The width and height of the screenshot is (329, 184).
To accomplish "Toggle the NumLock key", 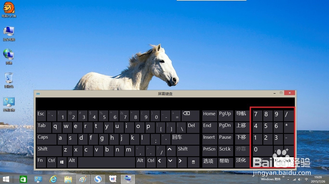I will coord(284,162).
